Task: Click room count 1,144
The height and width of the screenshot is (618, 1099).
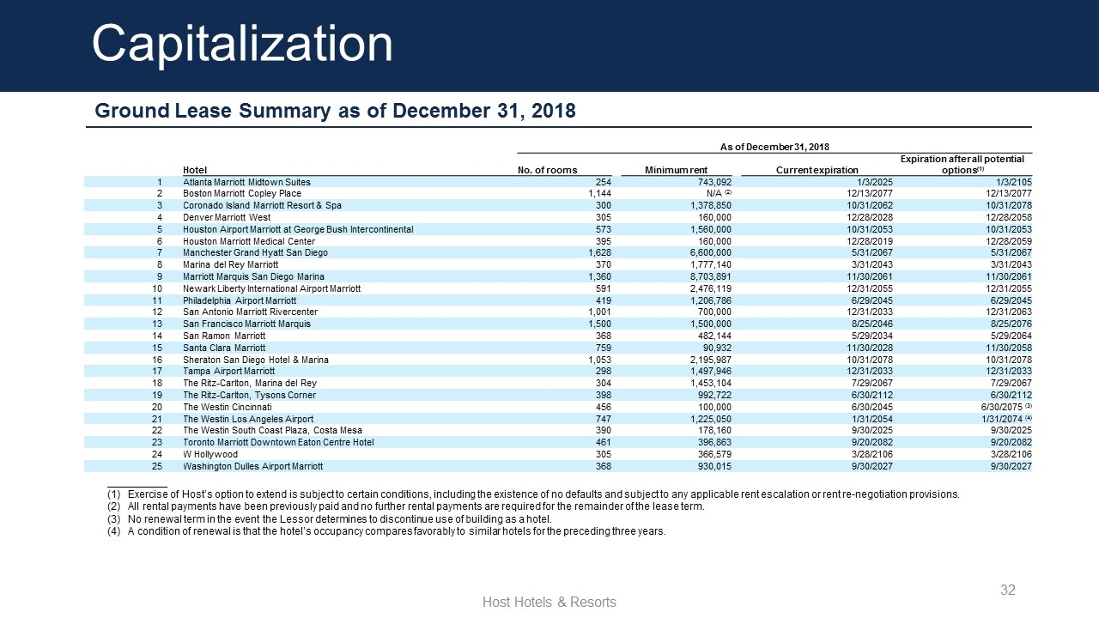Action: 599,194
